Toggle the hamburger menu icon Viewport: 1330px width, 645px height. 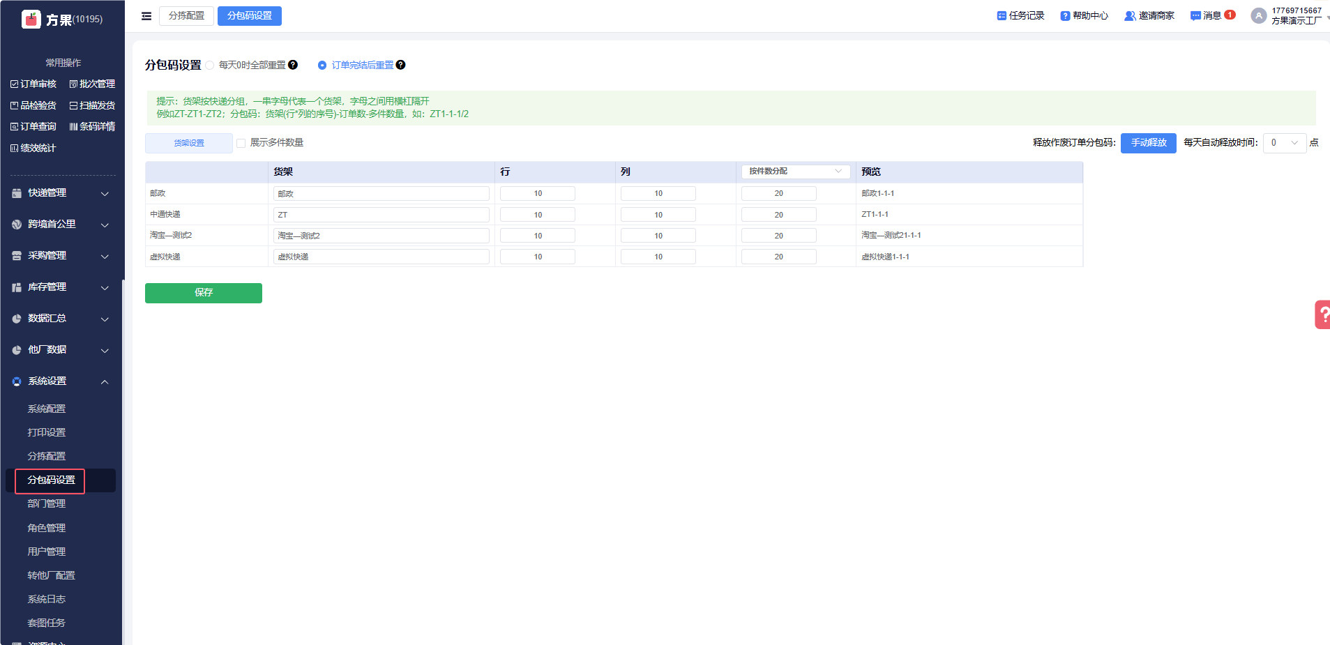[146, 16]
